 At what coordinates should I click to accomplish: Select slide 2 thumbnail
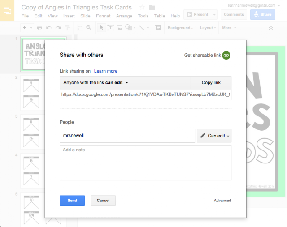tap(32, 93)
